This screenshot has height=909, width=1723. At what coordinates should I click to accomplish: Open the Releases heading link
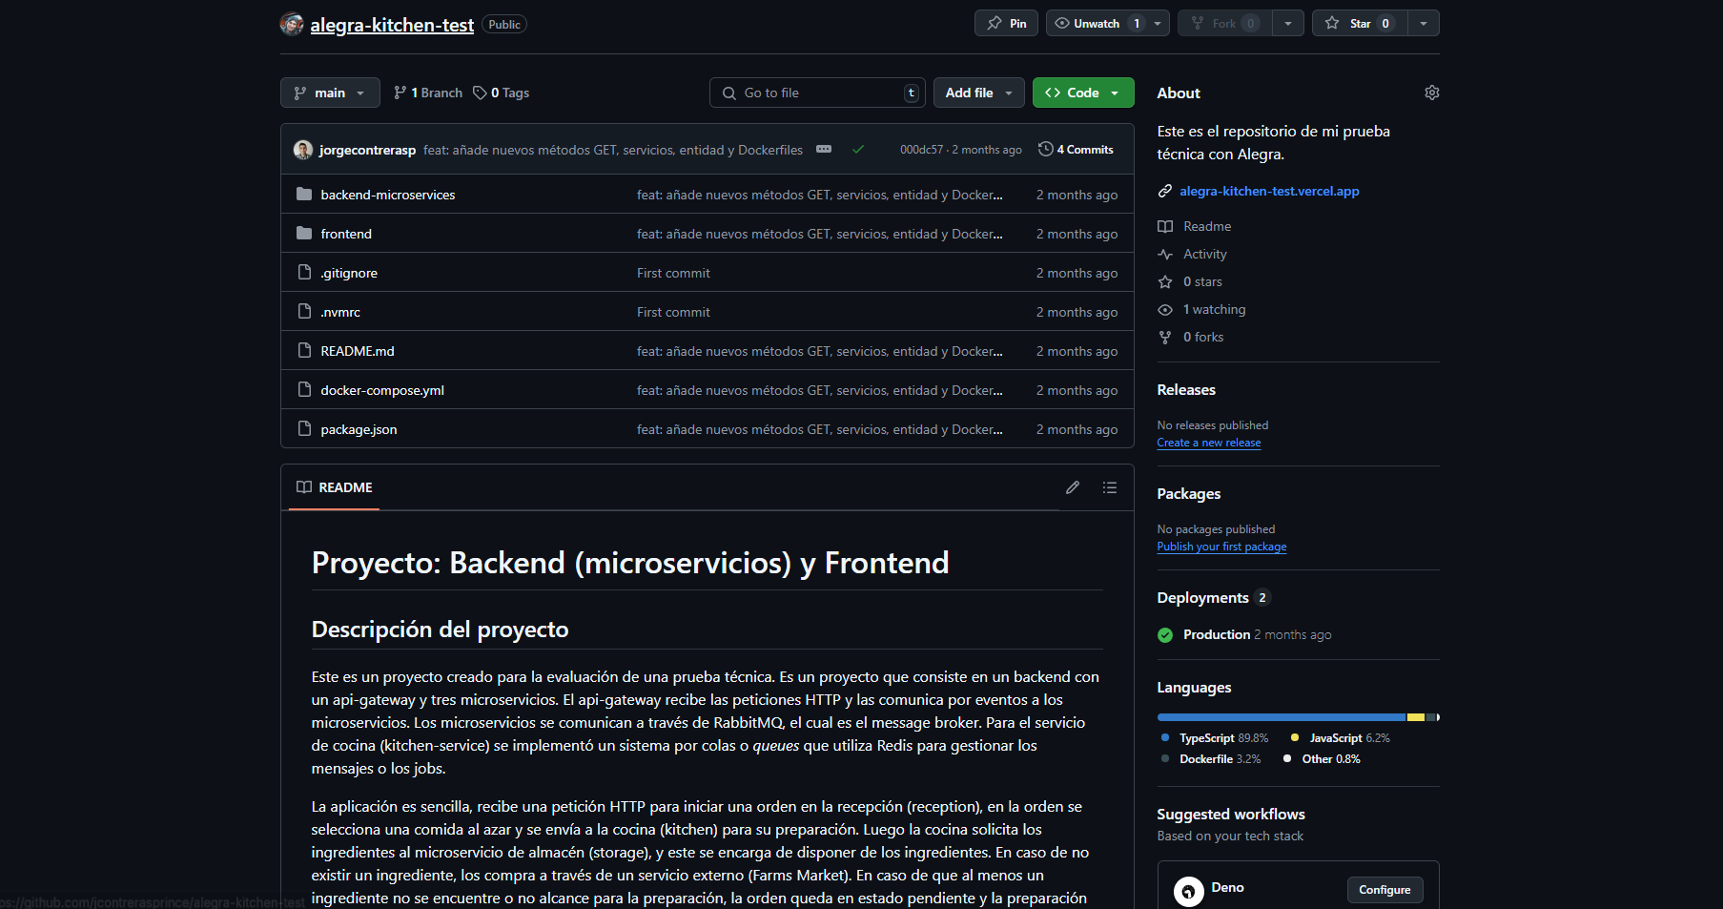pyautogui.click(x=1186, y=389)
